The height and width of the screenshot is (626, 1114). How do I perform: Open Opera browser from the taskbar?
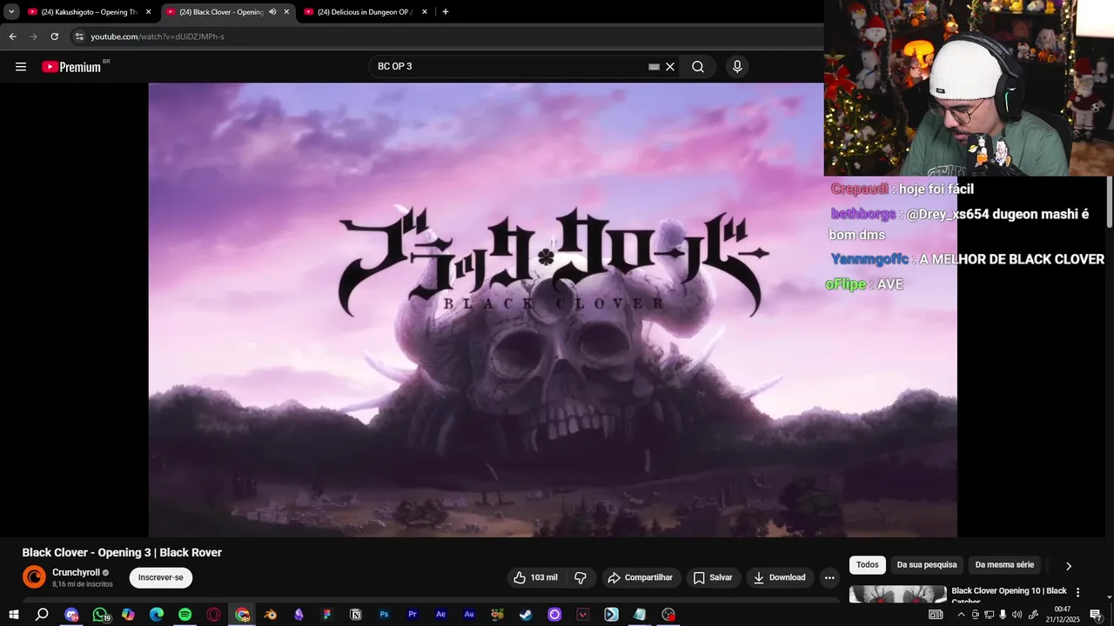coord(214,615)
